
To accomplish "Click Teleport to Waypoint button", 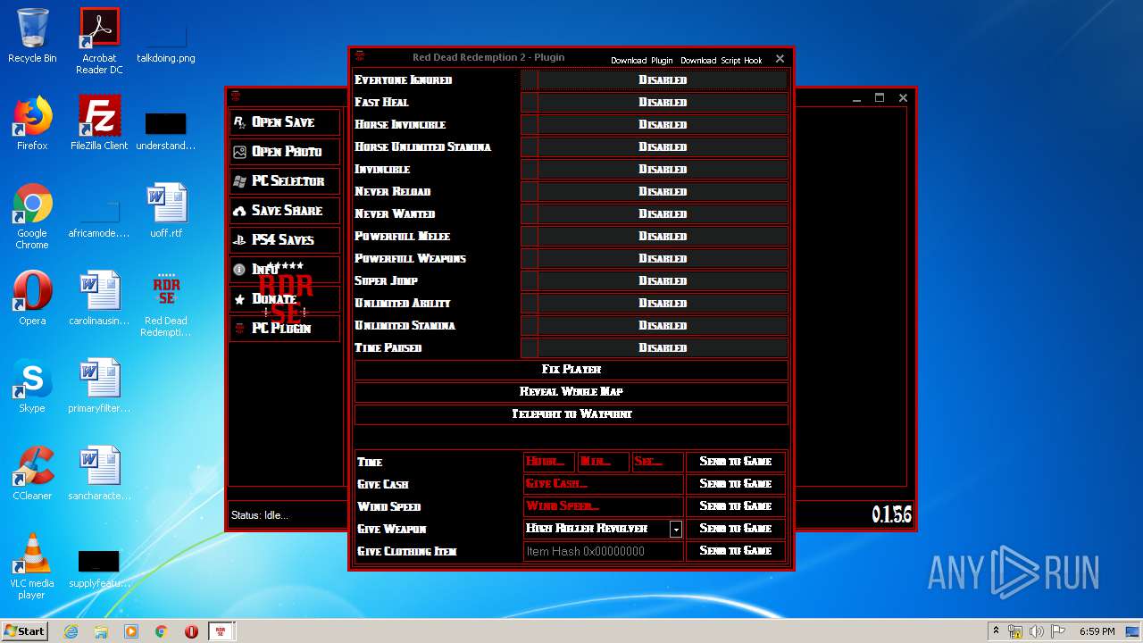I will 571,413.
